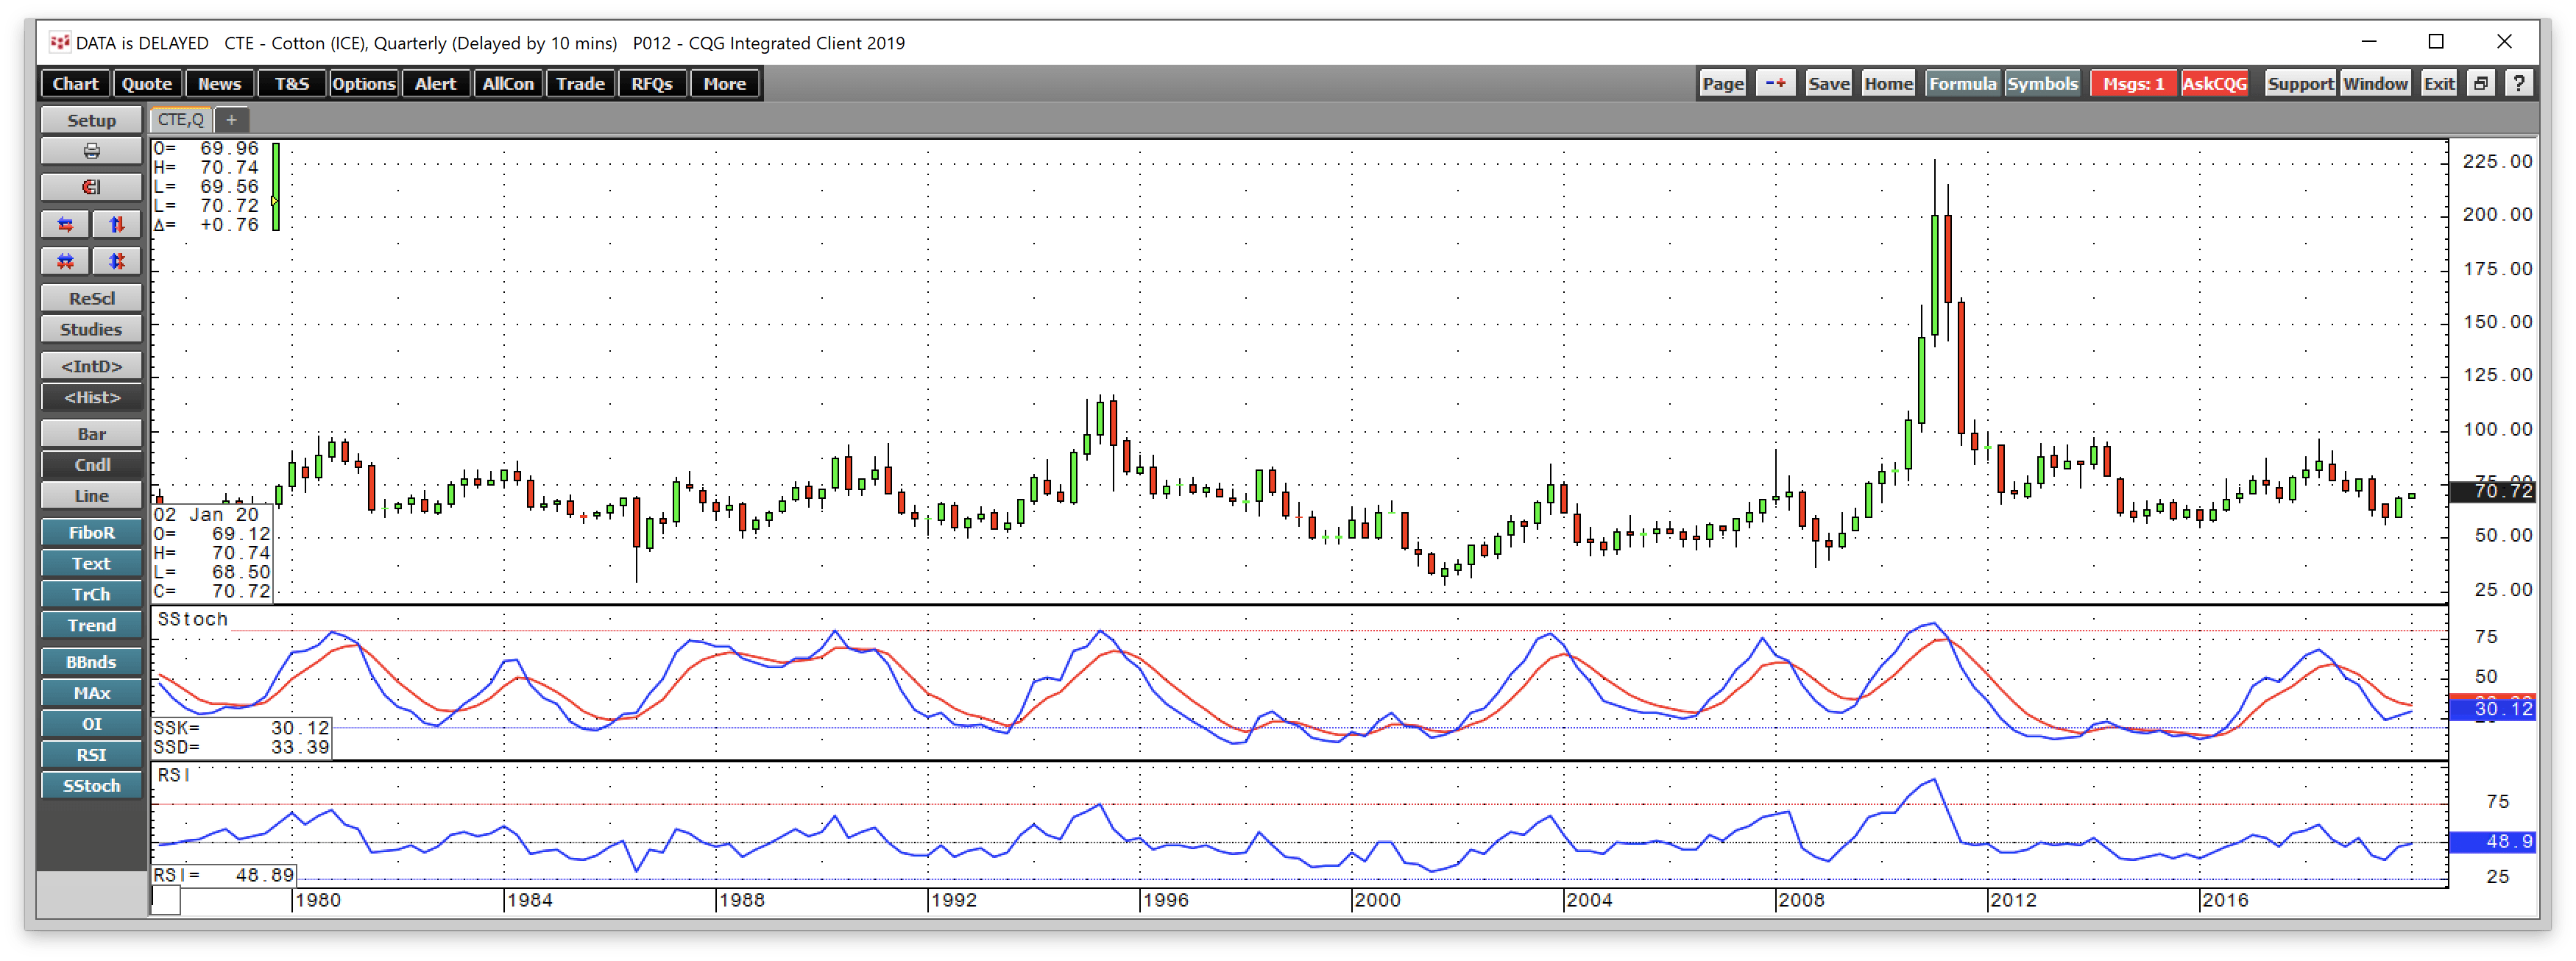Switch chart to Bar display
Image resolution: width=2576 pixels, height=961 pixels.
tap(91, 433)
